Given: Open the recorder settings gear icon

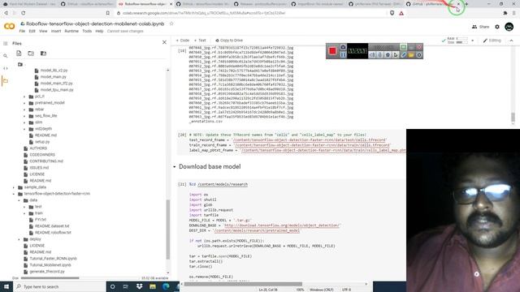Looking at the screenshot, I should click(419, 55).
